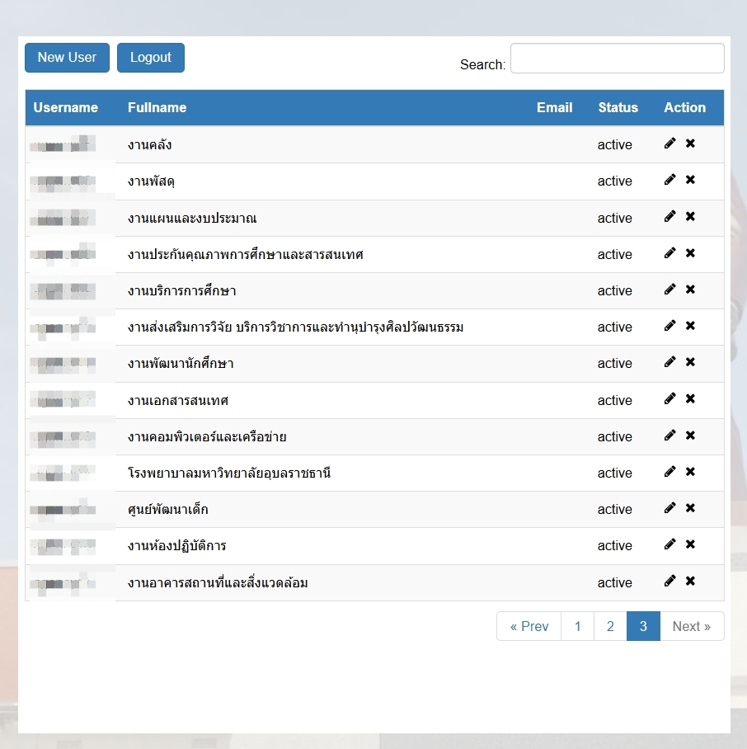Viewport: 747px width, 749px height.
Task: Sort by the Username column header
Action: click(x=66, y=107)
